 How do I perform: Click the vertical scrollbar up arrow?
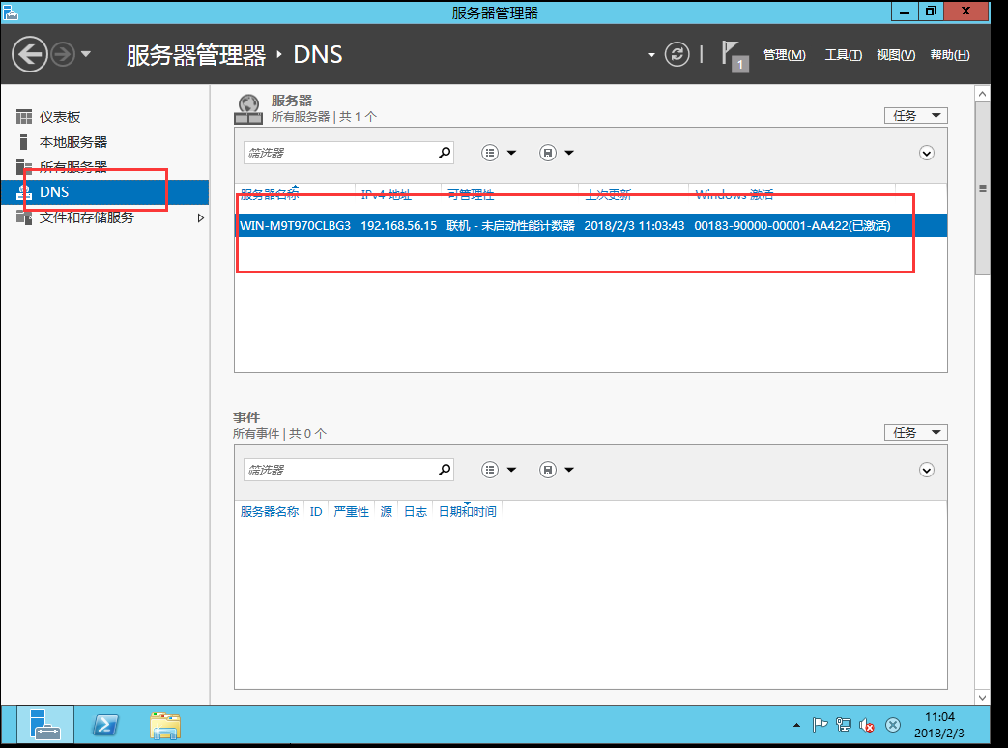pyautogui.click(x=982, y=94)
